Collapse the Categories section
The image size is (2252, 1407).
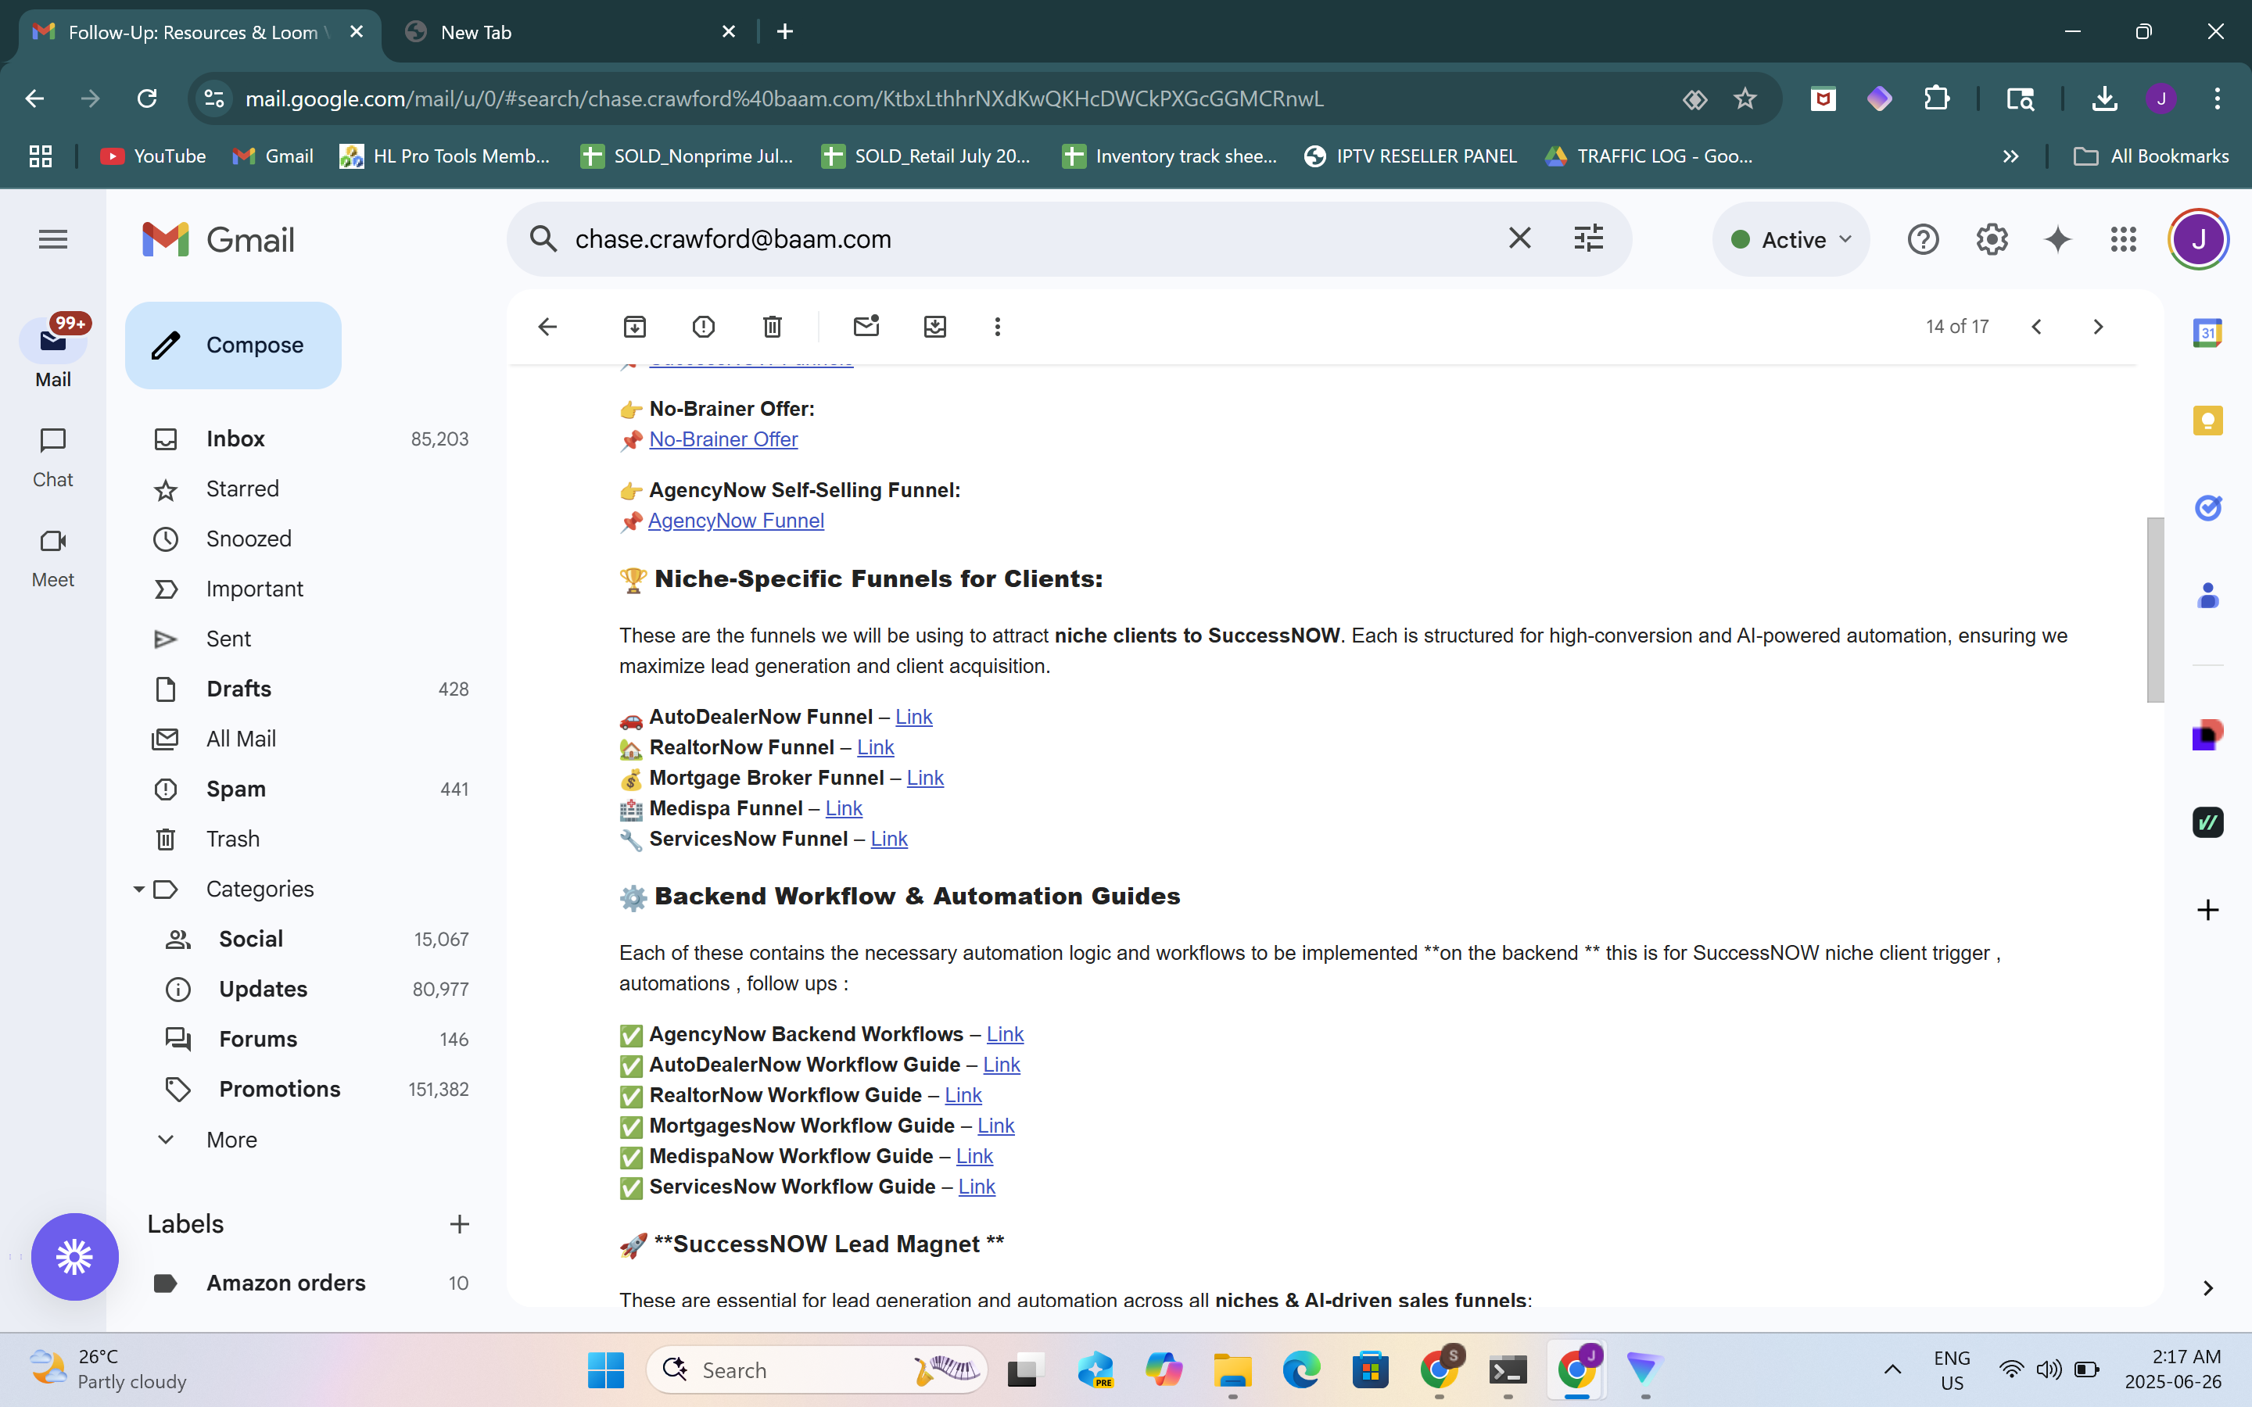pos(138,890)
